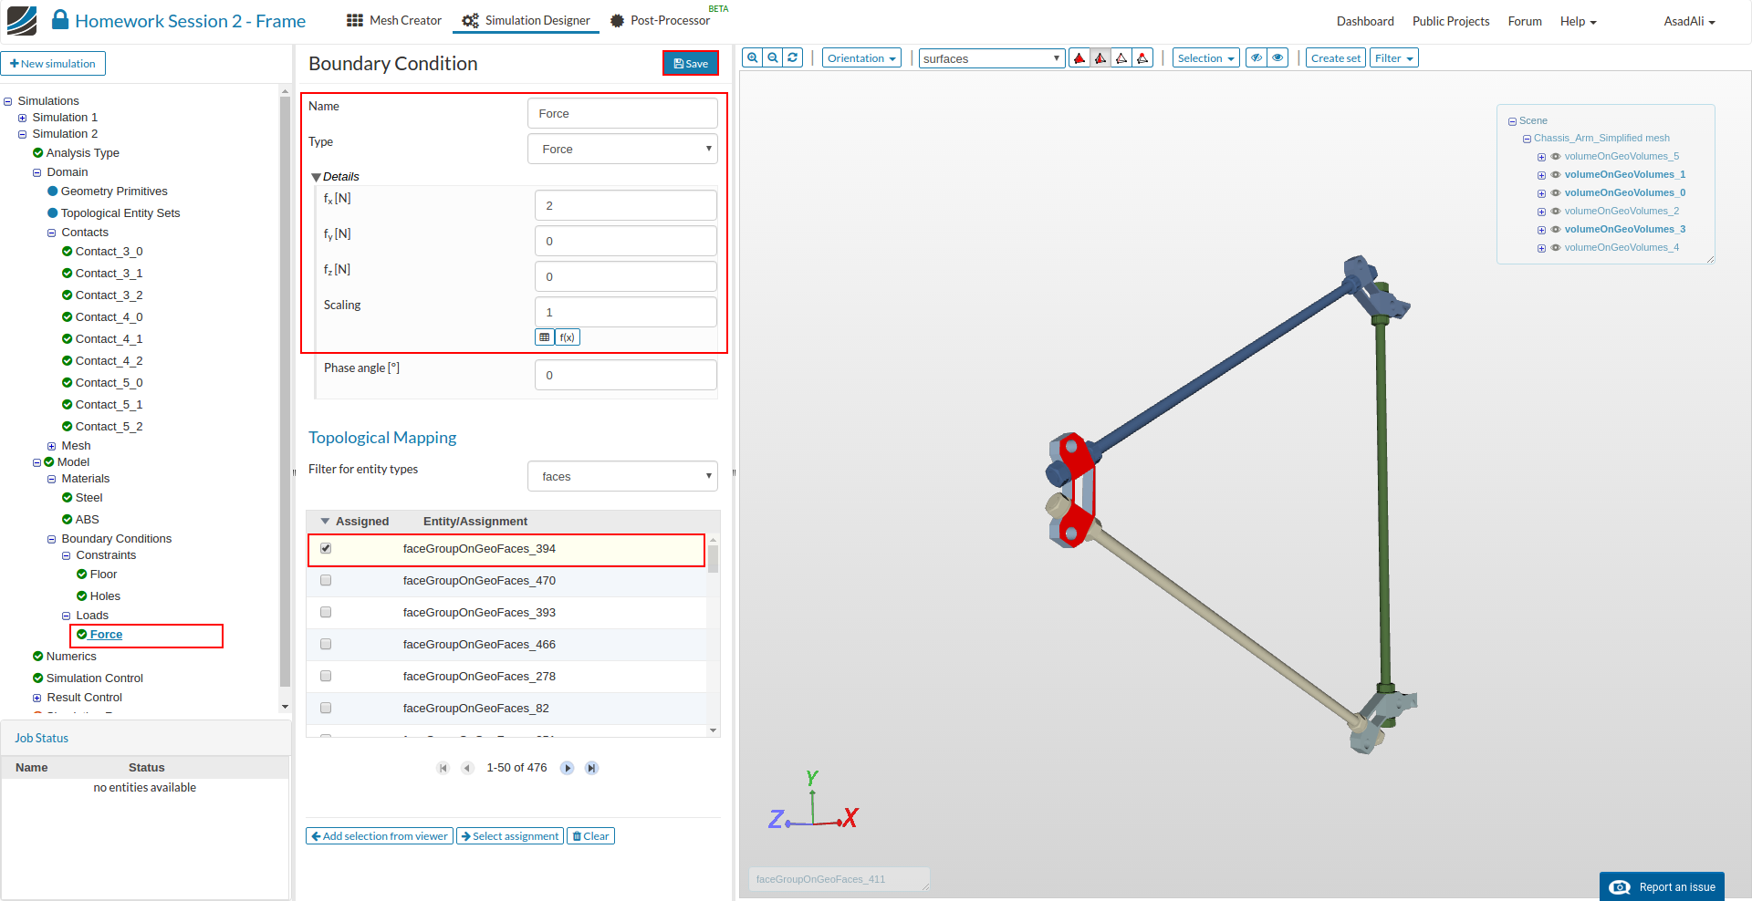The width and height of the screenshot is (1752, 901).
Task: Select the solid red surface render mode icon
Action: [1079, 58]
